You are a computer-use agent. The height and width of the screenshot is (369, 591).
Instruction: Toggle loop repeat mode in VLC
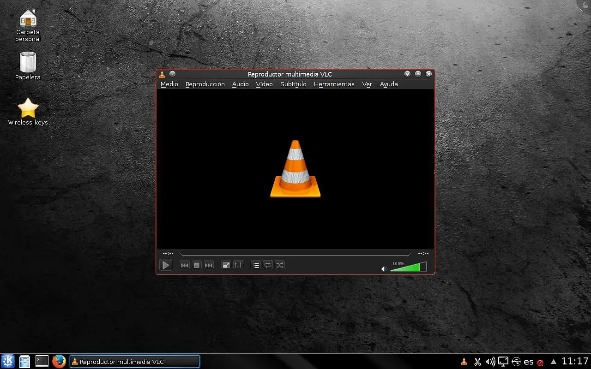268,265
